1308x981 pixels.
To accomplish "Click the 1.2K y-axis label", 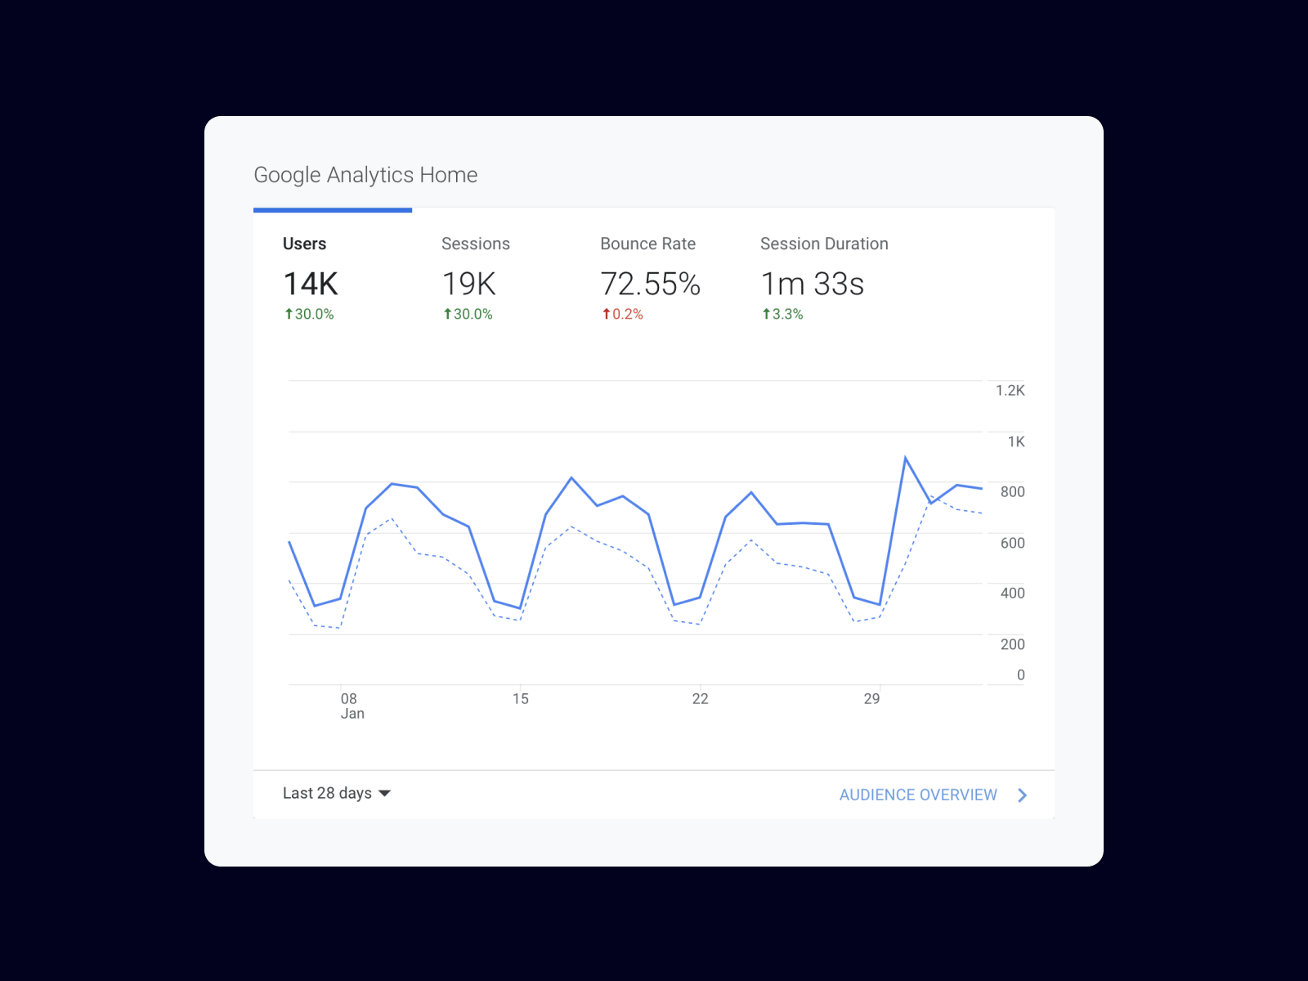I will click(1010, 391).
